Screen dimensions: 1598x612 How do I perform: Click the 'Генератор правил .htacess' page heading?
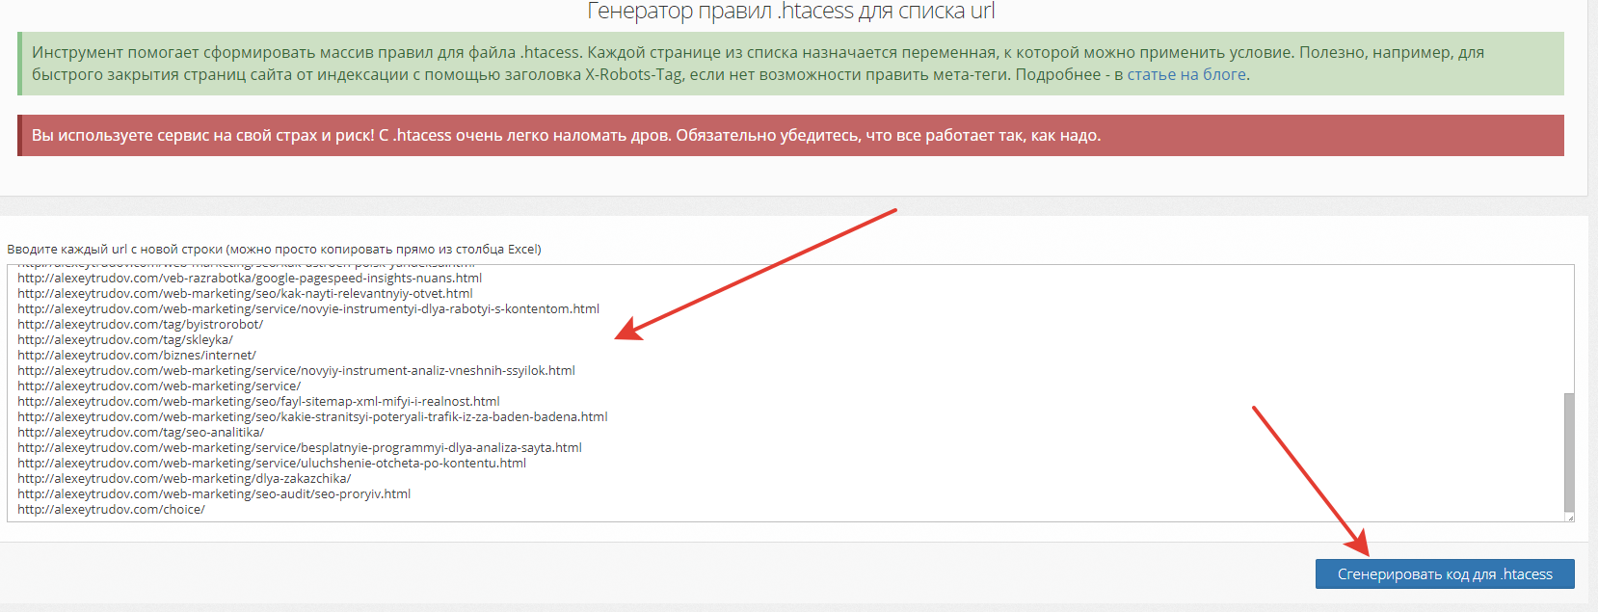[790, 12]
